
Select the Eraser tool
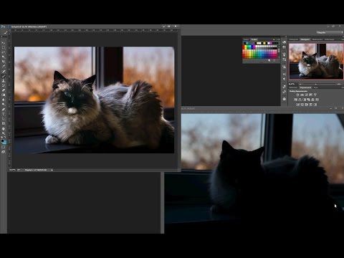(x=4, y=90)
